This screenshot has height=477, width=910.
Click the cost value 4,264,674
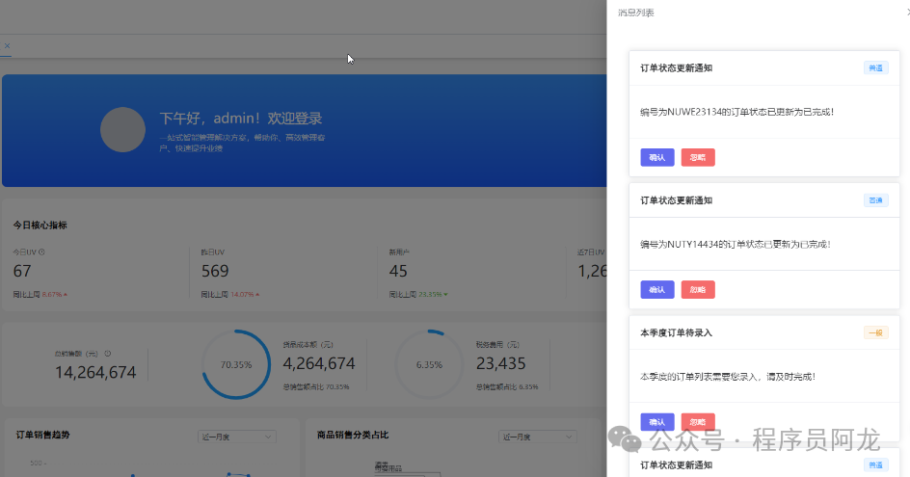(x=319, y=363)
